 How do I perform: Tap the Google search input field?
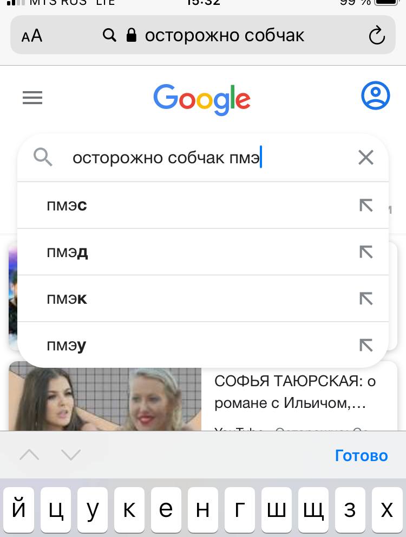203,157
